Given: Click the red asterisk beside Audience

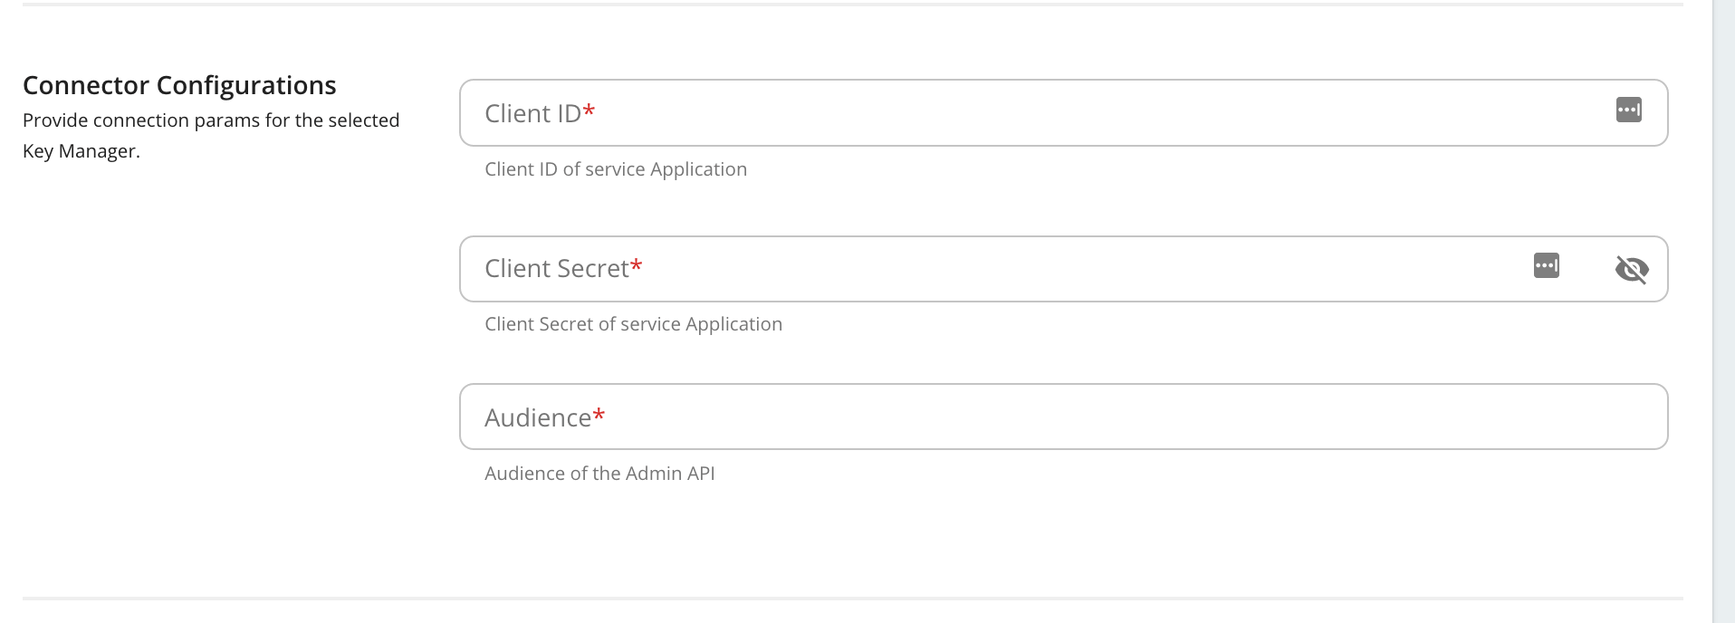Looking at the screenshot, I should [599, 415].
